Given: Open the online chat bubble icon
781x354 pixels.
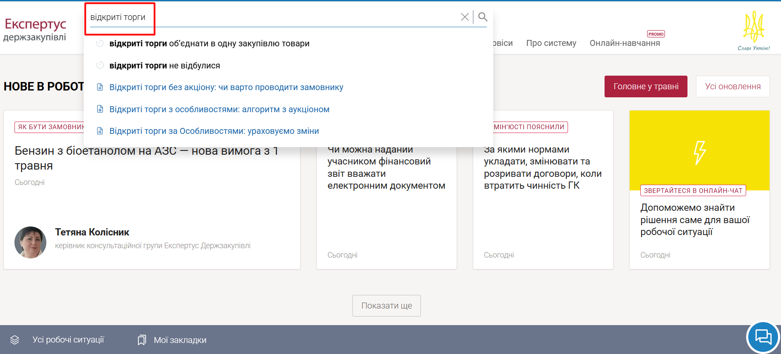Looking at the screenshot, I should (x=763, y=337).
